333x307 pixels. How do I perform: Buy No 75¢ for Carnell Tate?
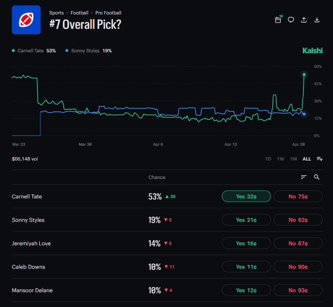coord(298,196)
